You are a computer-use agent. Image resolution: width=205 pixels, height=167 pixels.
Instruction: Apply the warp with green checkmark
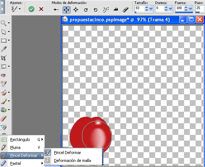pos(31,9)
